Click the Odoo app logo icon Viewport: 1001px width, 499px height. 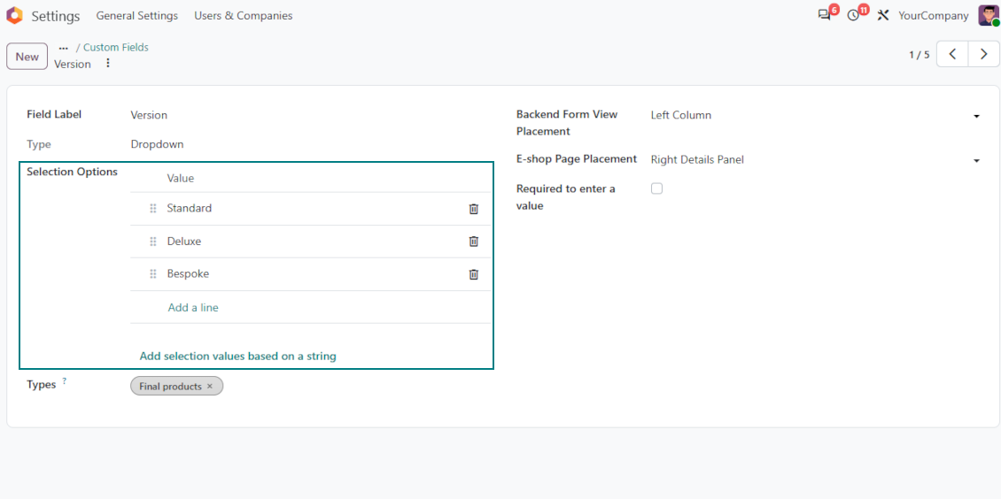tap(14, 15)
